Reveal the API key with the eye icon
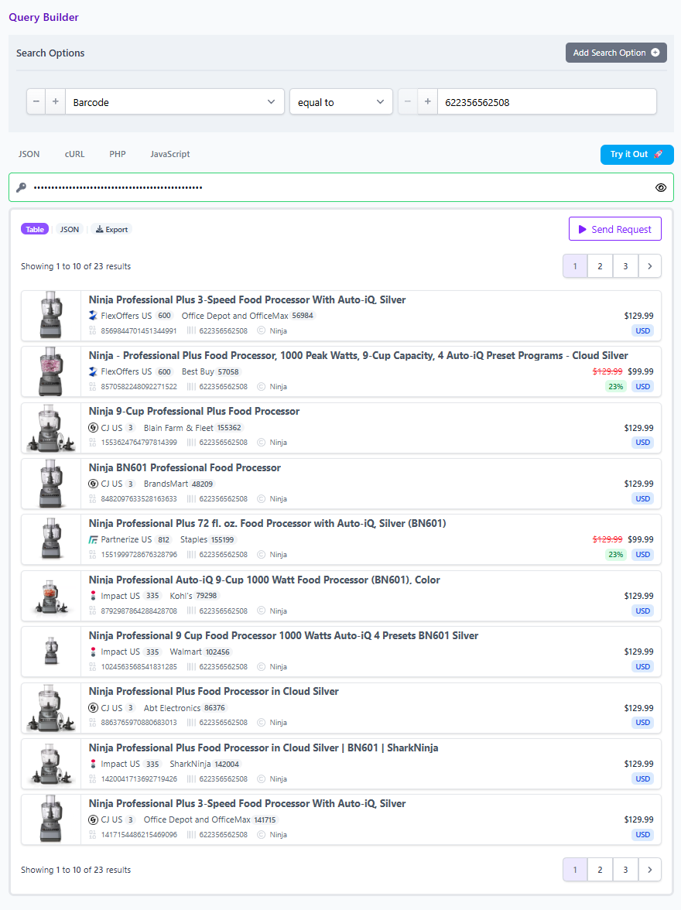 [661, 187]
